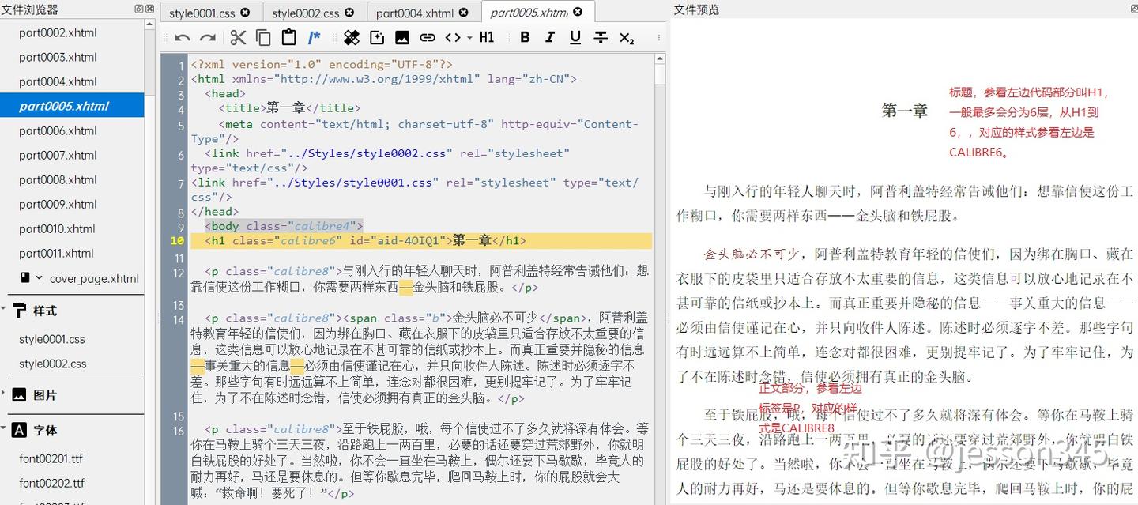Open style0002.css from the 样式 list
The width and height of the screenshot is (1138, 505).
[x=51, y=364]
